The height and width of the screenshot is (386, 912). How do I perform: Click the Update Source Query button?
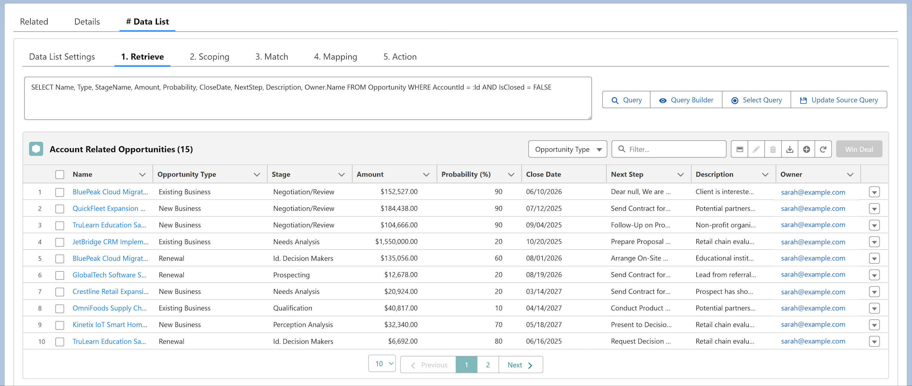click(839, 100)
